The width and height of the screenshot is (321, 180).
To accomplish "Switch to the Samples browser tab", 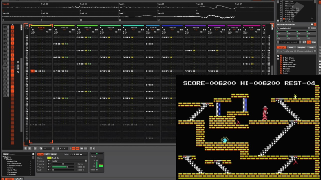I will pos(301,47).
